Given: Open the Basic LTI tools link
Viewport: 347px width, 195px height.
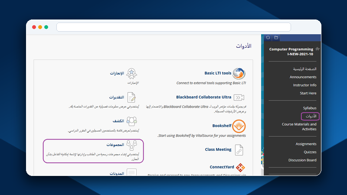Looking at the screenshot, I should tap(218, 73).
